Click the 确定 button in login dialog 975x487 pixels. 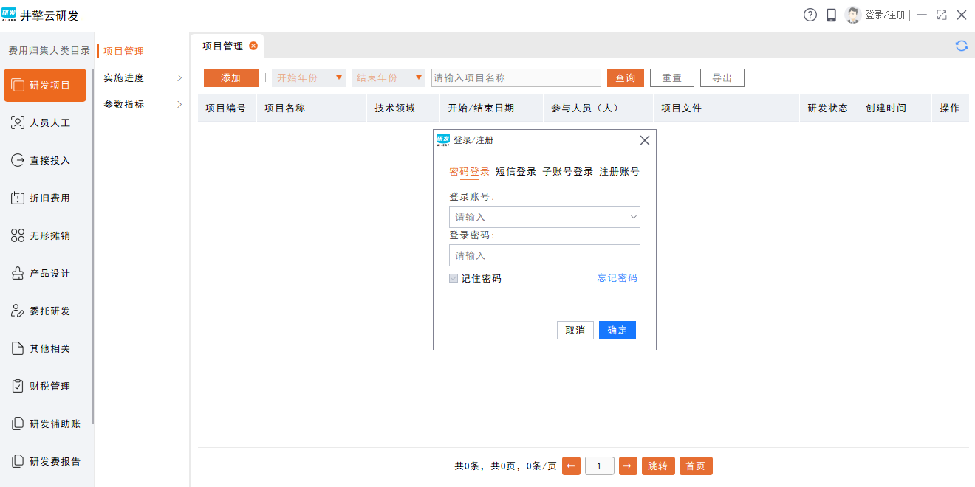[x=617, y=330]
